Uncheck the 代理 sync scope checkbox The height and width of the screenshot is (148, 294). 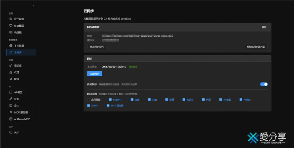point(203,100)
